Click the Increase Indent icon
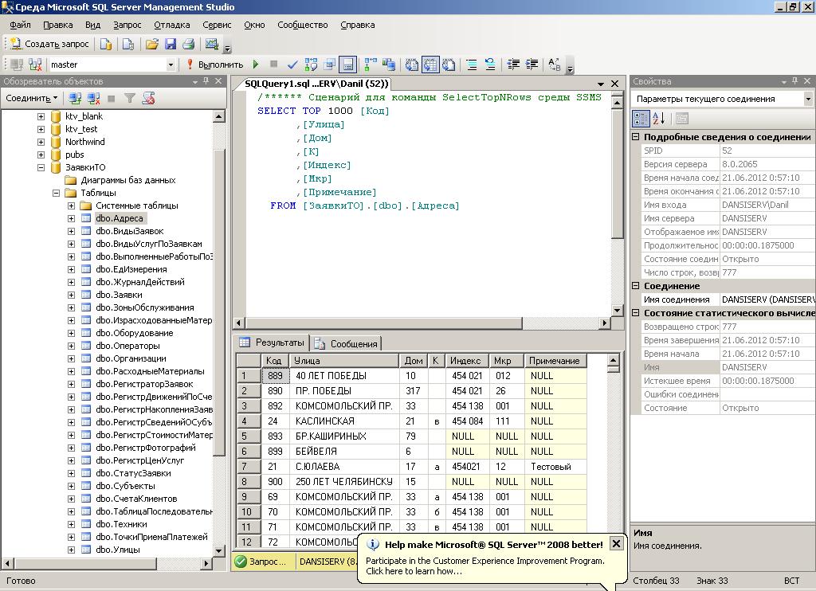Image resolution: width=816 pixels, height=591 pixels. [532, 65]
